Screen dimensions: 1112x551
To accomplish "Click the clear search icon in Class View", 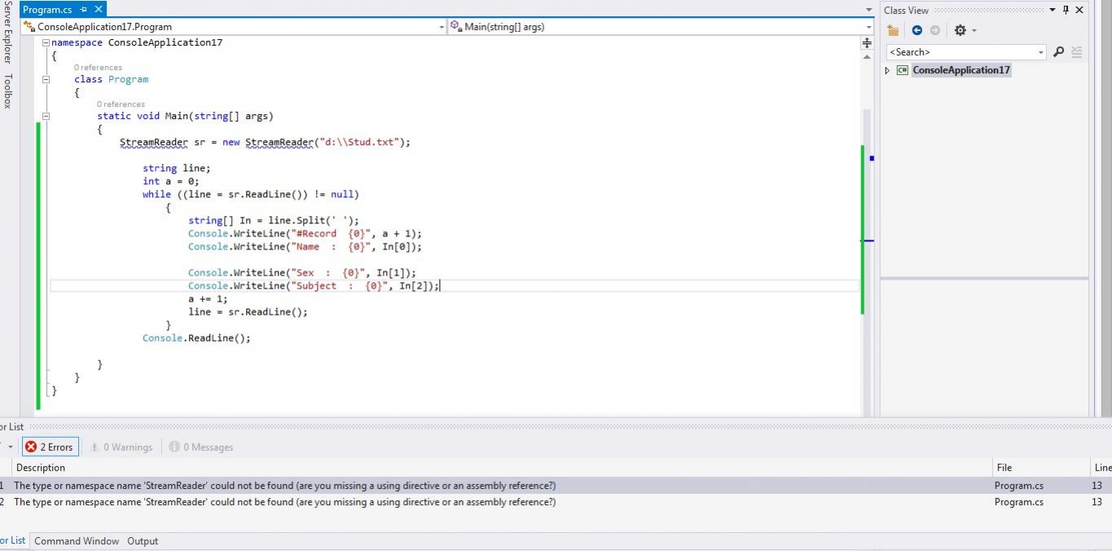I will 1077,52.
